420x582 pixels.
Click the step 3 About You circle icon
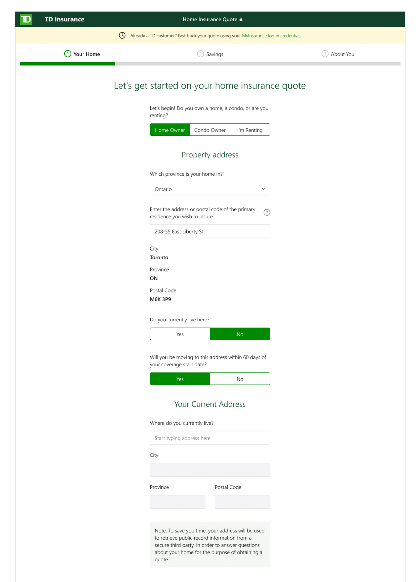325,54
